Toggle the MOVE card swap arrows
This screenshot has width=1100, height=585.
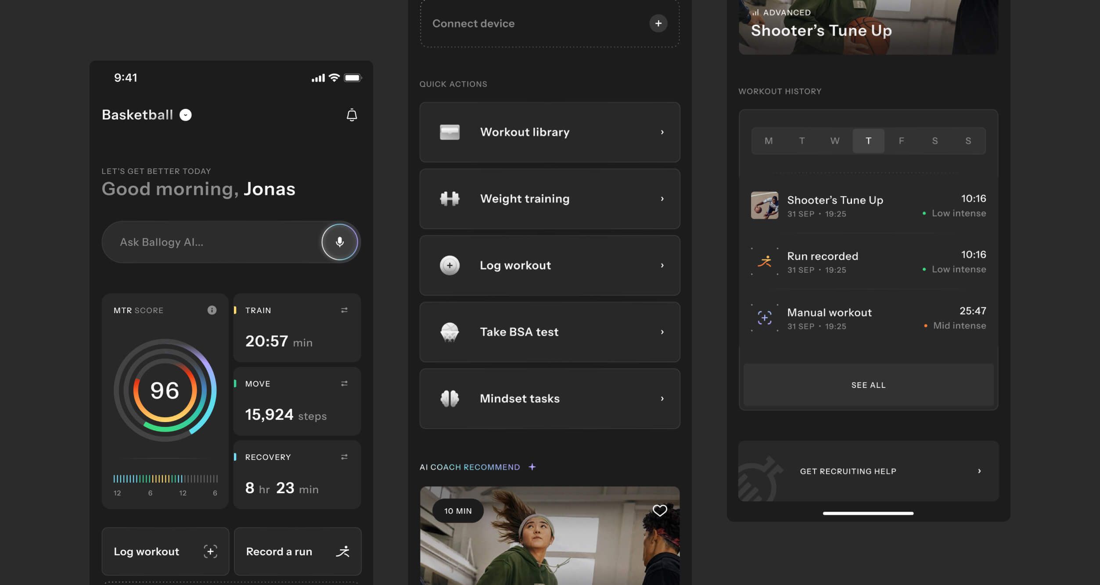(344, 383)
